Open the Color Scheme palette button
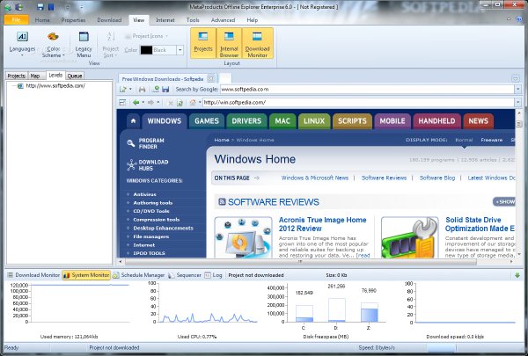Screen dimensions: 528x356 tap(53, 45)
